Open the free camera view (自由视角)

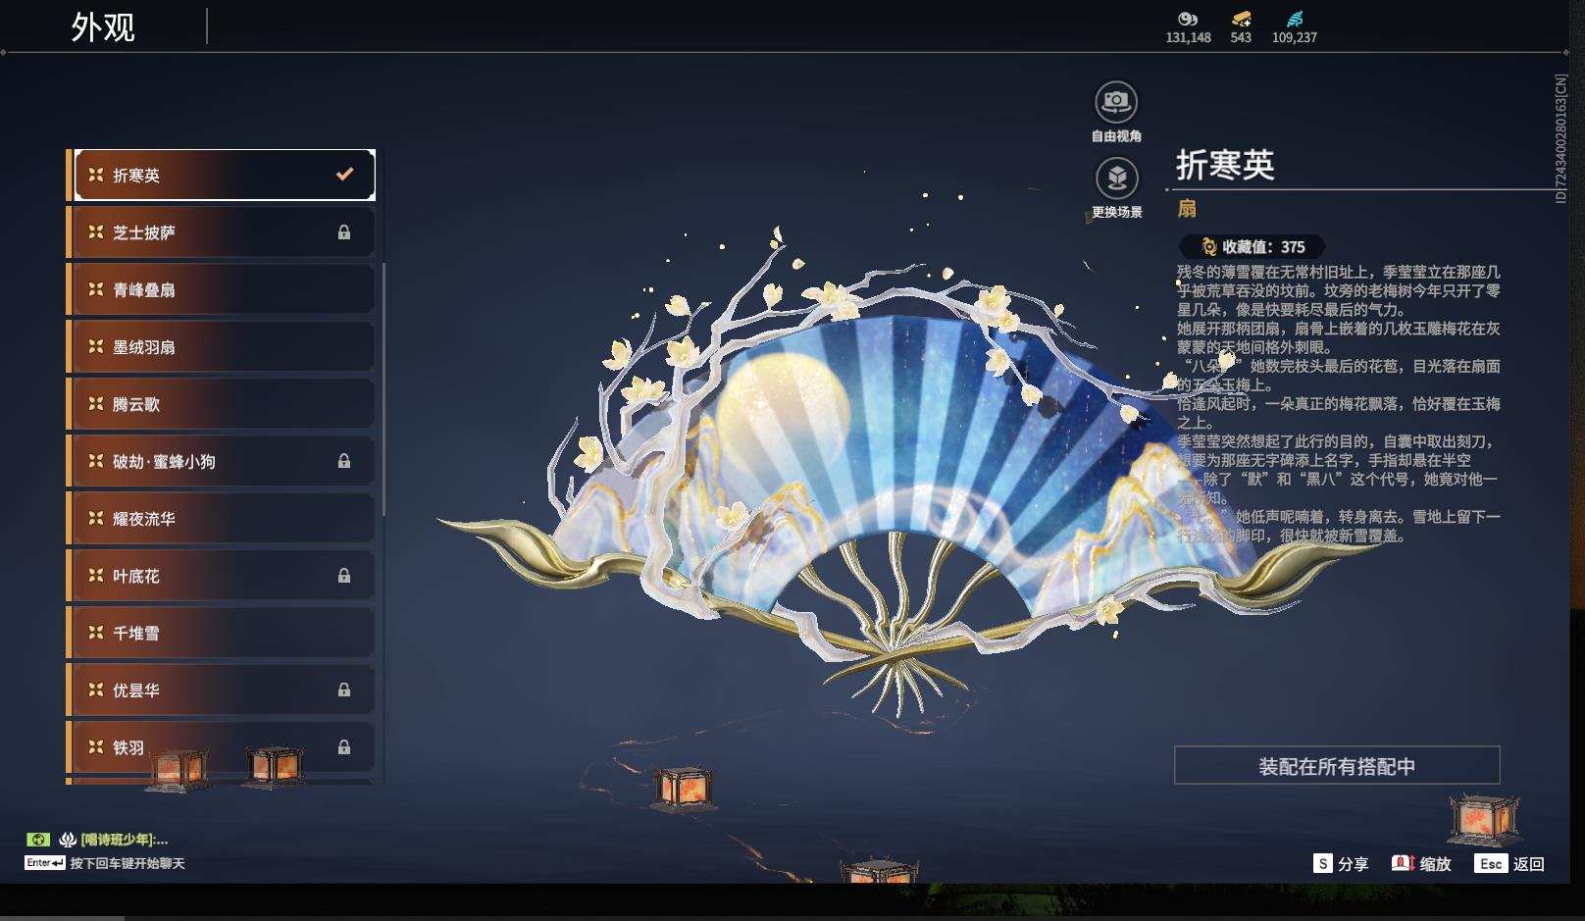click(1116, 101)
